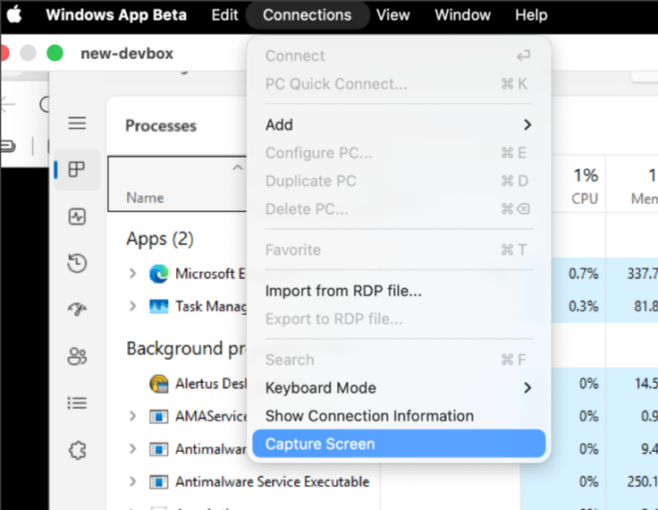Open the Window menu
The height and width of the screenshot is (510, 658).
click(x=462, y=15)
